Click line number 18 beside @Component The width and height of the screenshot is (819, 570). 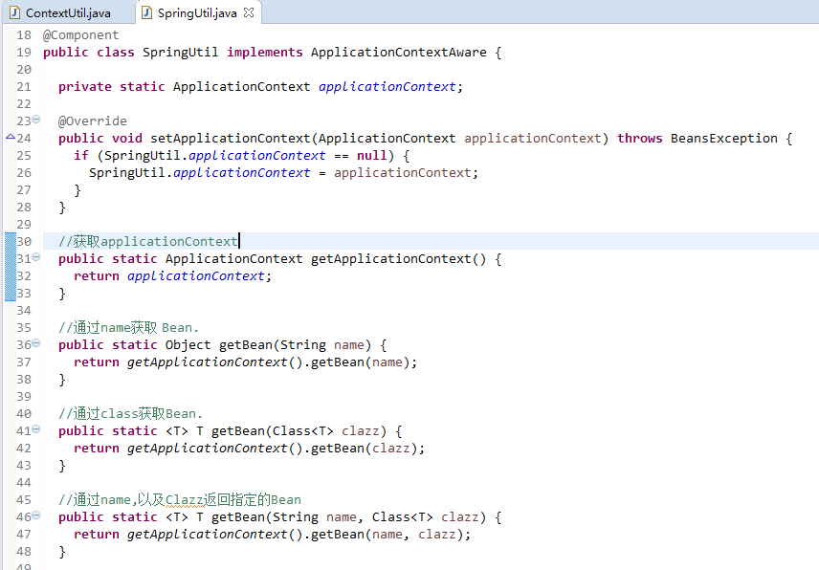tap(23, 34)
